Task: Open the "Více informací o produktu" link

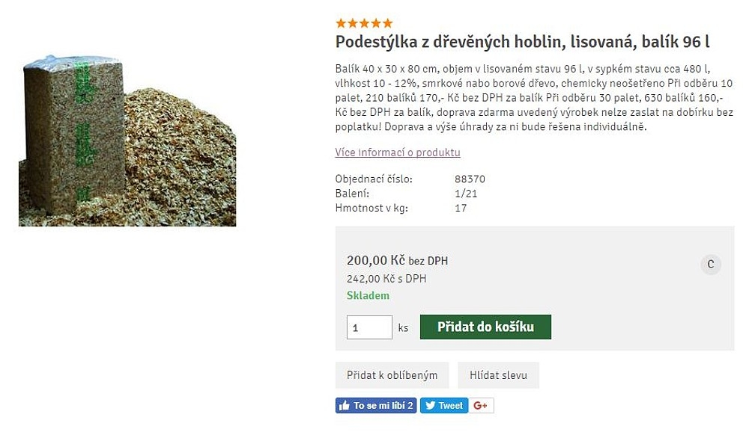Action: coord(398,152)
